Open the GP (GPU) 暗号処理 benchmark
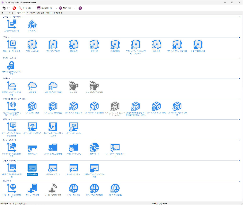The width and height of the screenshot is (243, 205). click(53, 108)
